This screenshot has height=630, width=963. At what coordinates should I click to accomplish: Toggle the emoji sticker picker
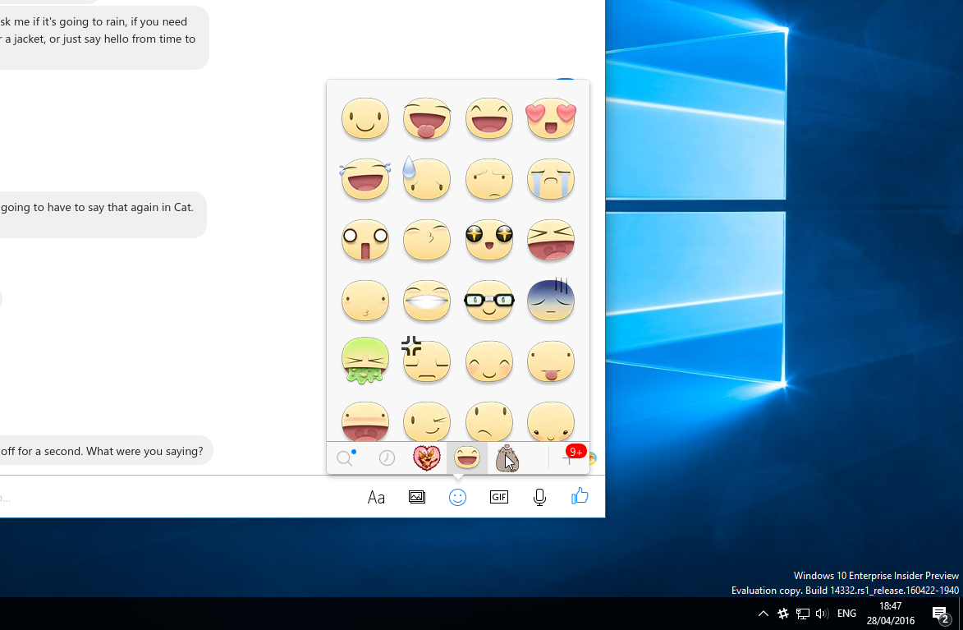[x=457, y=497]
